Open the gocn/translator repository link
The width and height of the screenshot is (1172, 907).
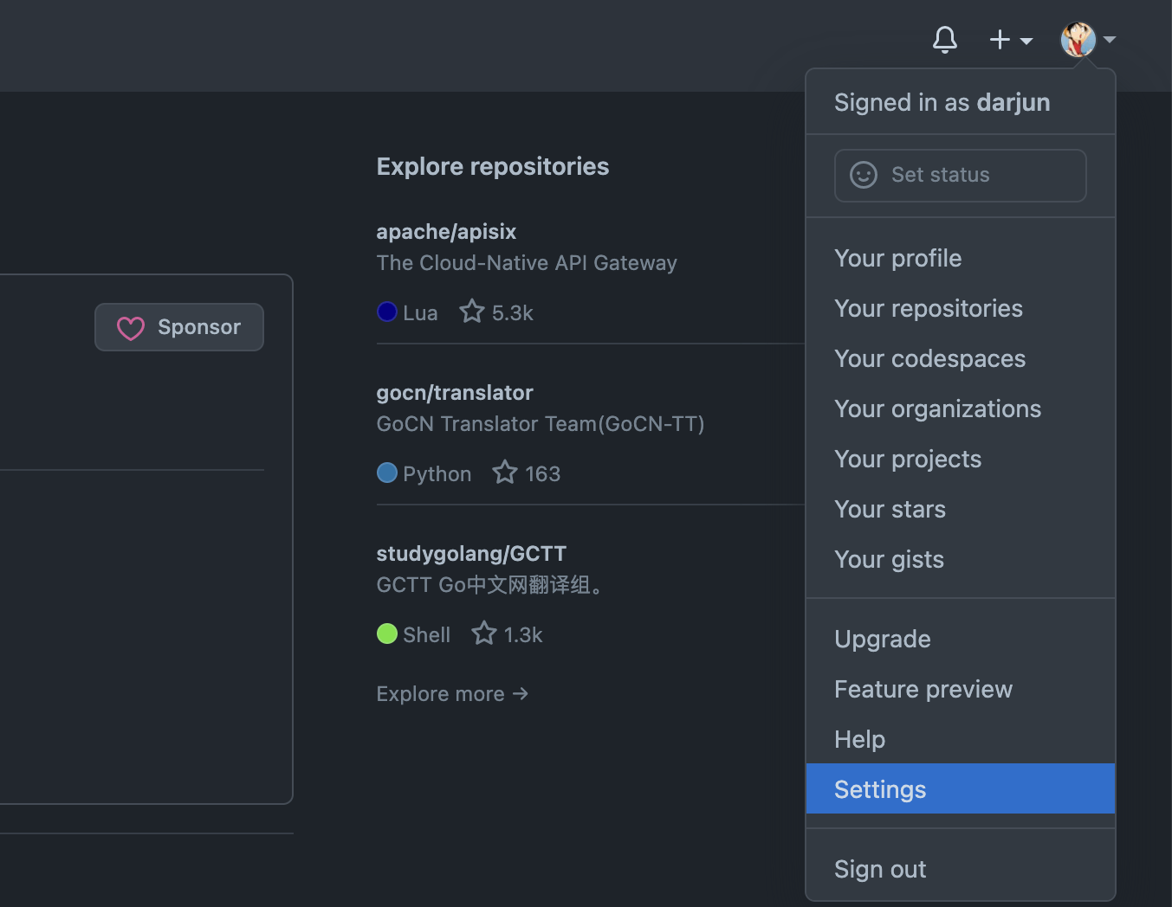[455, 393]
